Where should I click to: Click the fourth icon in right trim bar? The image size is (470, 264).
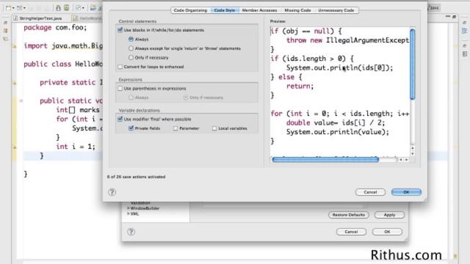[464, 54]
